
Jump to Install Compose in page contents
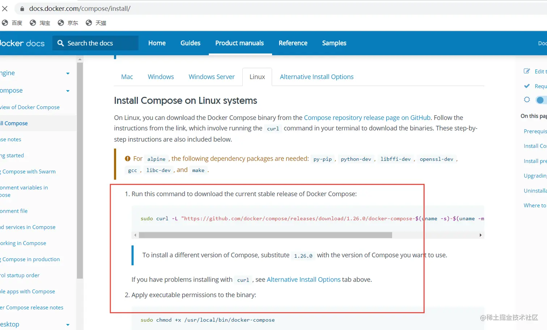(x=535, y=146)
